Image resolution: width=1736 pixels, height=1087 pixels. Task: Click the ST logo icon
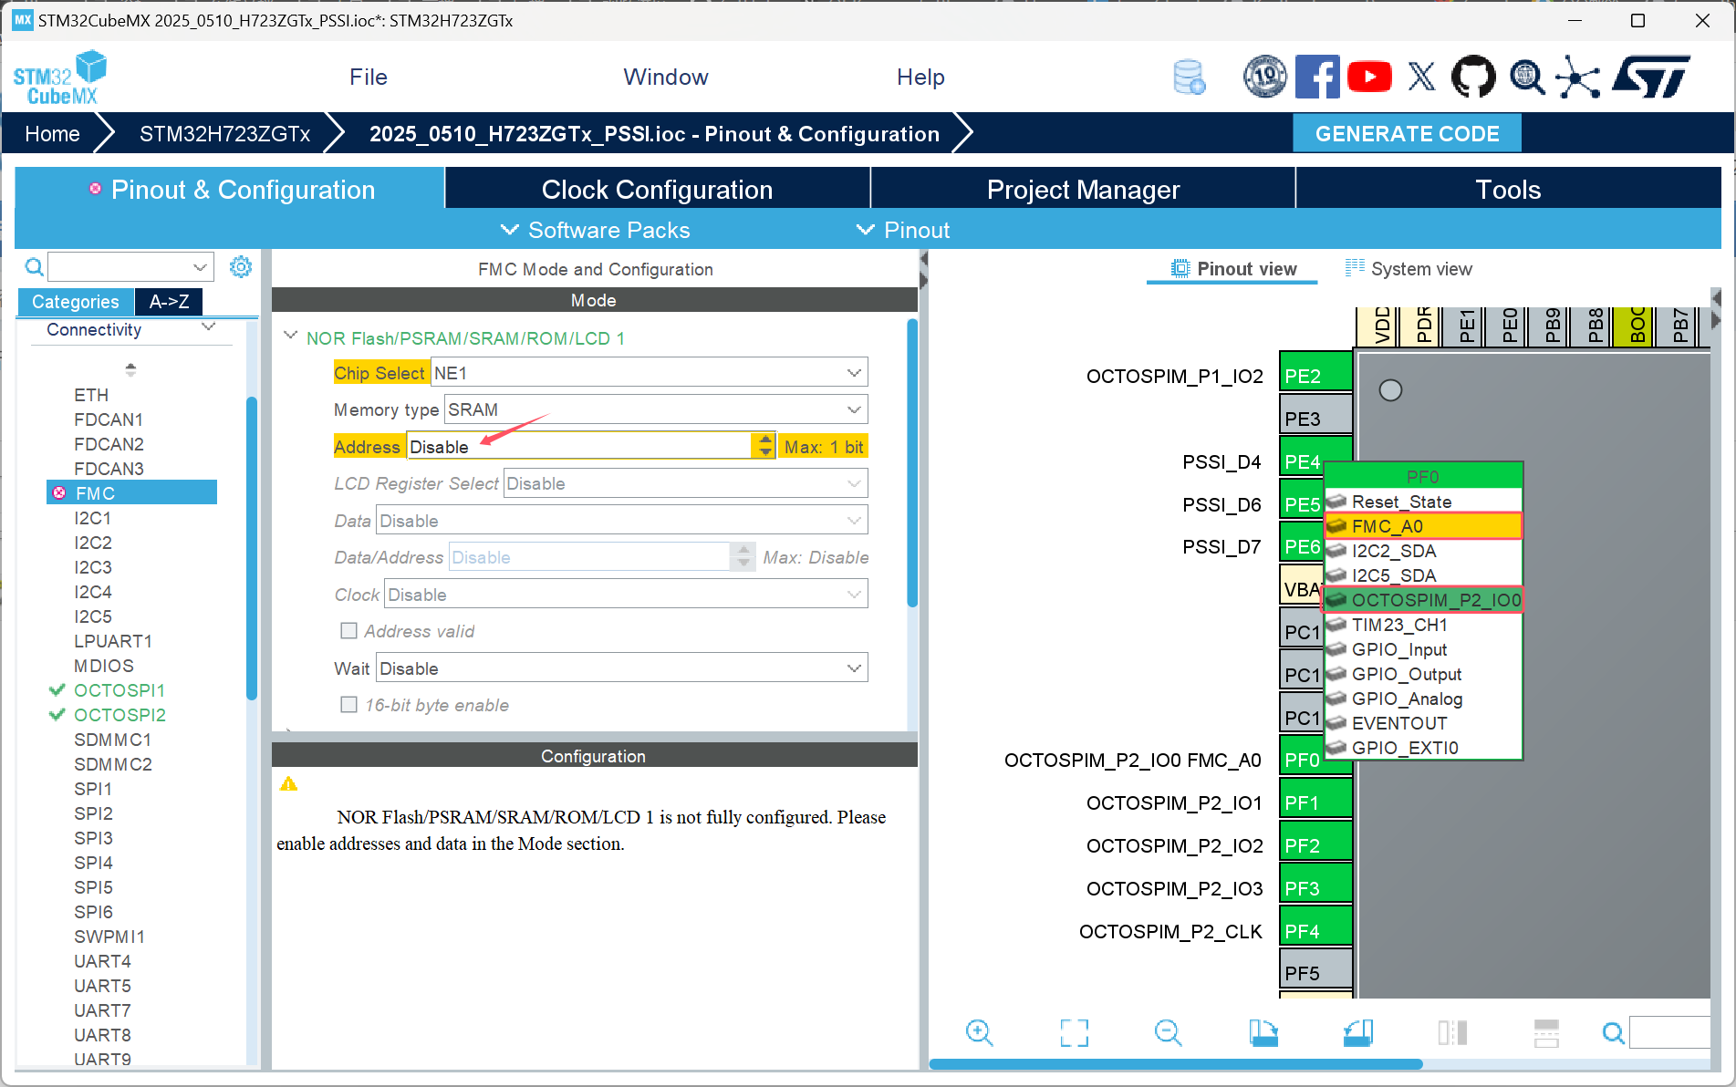click(x=1651, y=77)
